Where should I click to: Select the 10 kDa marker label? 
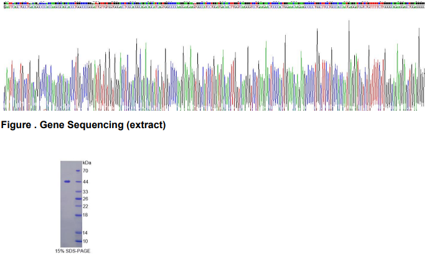pyautogui.click(x=85, y=241)
